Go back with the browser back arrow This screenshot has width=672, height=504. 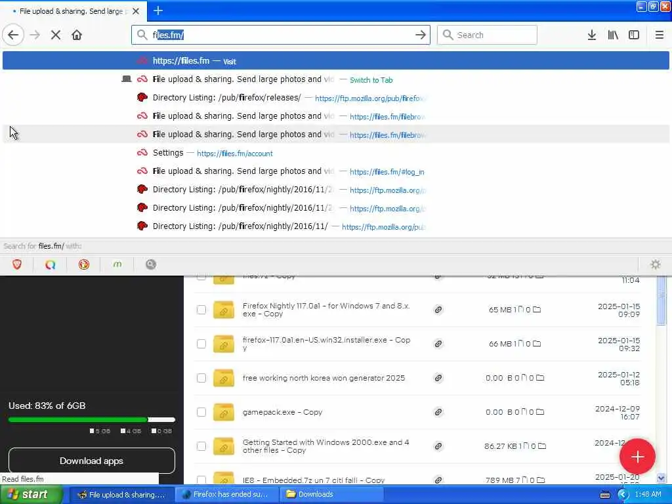tap(13, 35)
